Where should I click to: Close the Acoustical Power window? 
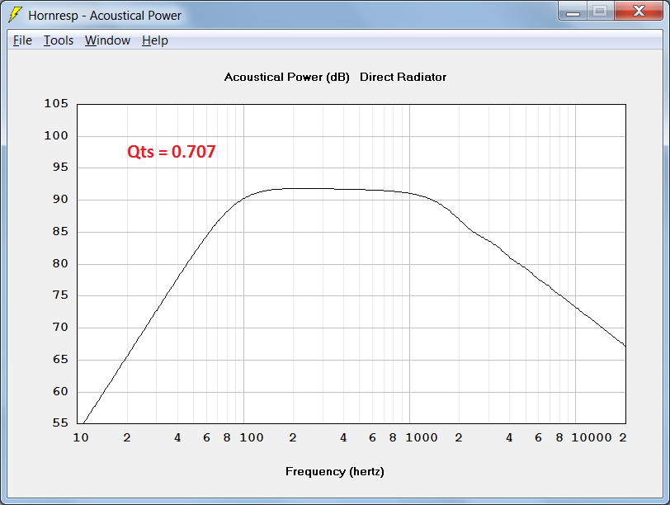pos(639,11)
